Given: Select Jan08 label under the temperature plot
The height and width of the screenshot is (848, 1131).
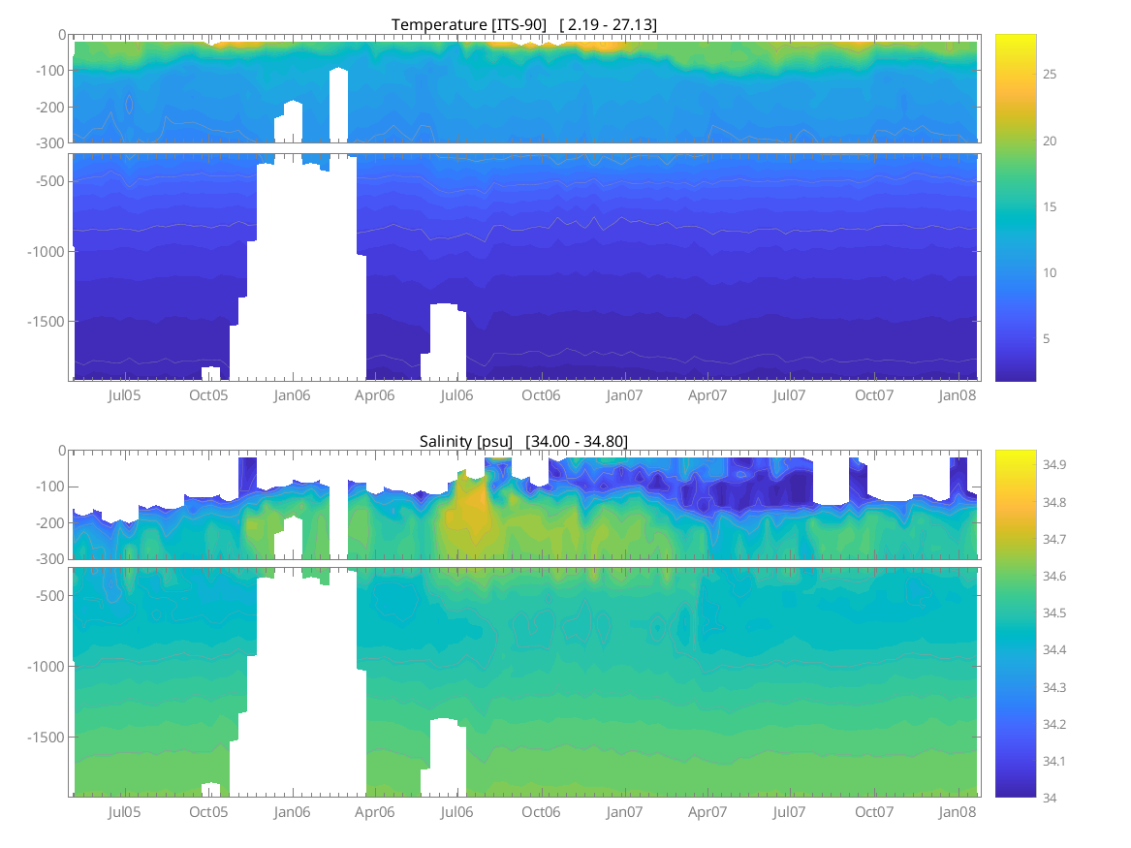Looking at the screenshot, I should [x=958, y=395].
